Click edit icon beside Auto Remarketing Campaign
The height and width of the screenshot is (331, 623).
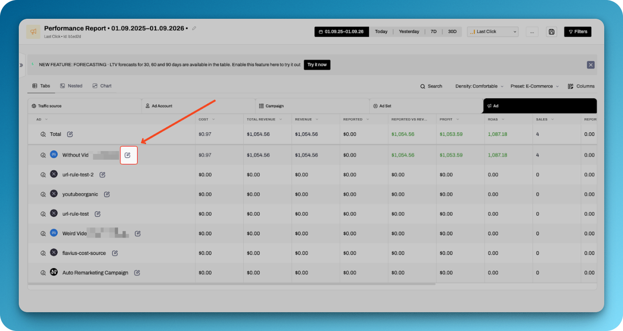137,273
